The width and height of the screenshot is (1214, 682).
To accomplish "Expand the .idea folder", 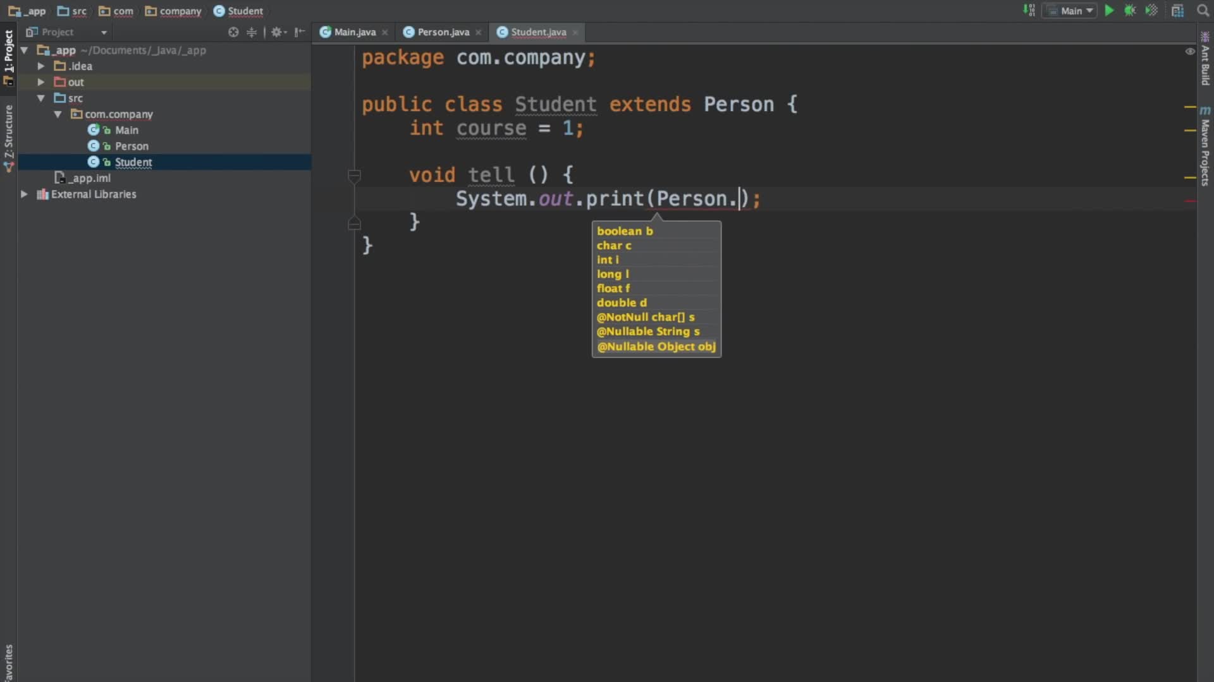I will click(41, 66).
